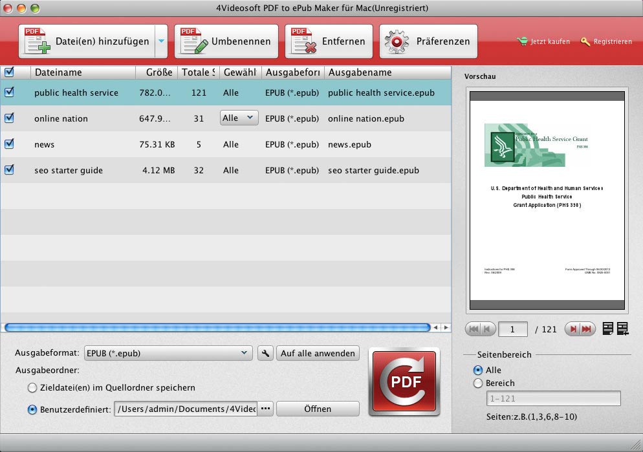The image size is (643, 452).
Task: Open output format settings wrench icon
Action: click(265, 353)
